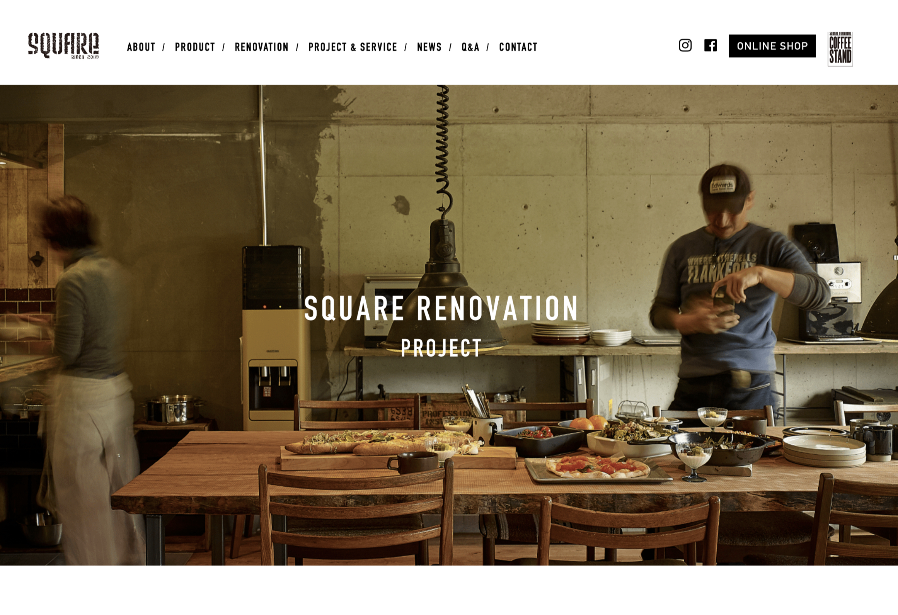Click the SQUARE RENOVATION hero heading
This screenshot has height=615, width=898.
coord(441,308)
